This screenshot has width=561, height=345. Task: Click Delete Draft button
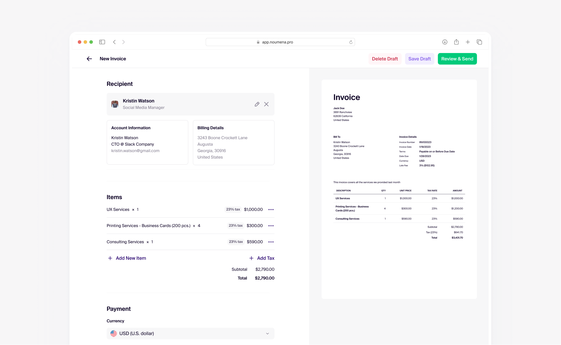(x=385, y=59)
